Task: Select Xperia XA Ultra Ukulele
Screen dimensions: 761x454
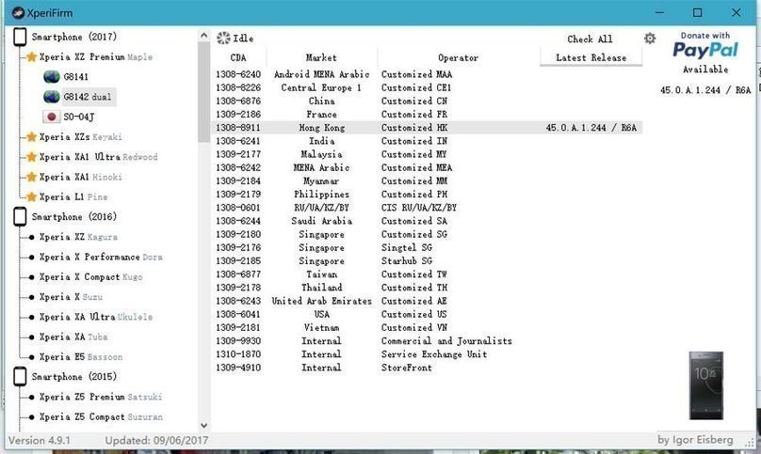Action: pyautogui.click(x=96, y=317)
